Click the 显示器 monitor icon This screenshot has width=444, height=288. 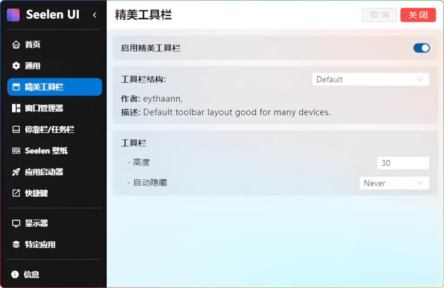(x=16, y=223)
